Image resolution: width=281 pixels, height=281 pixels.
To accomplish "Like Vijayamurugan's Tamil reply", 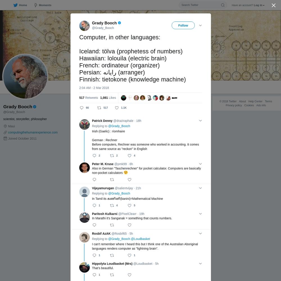I will click(x=129, y=205).
